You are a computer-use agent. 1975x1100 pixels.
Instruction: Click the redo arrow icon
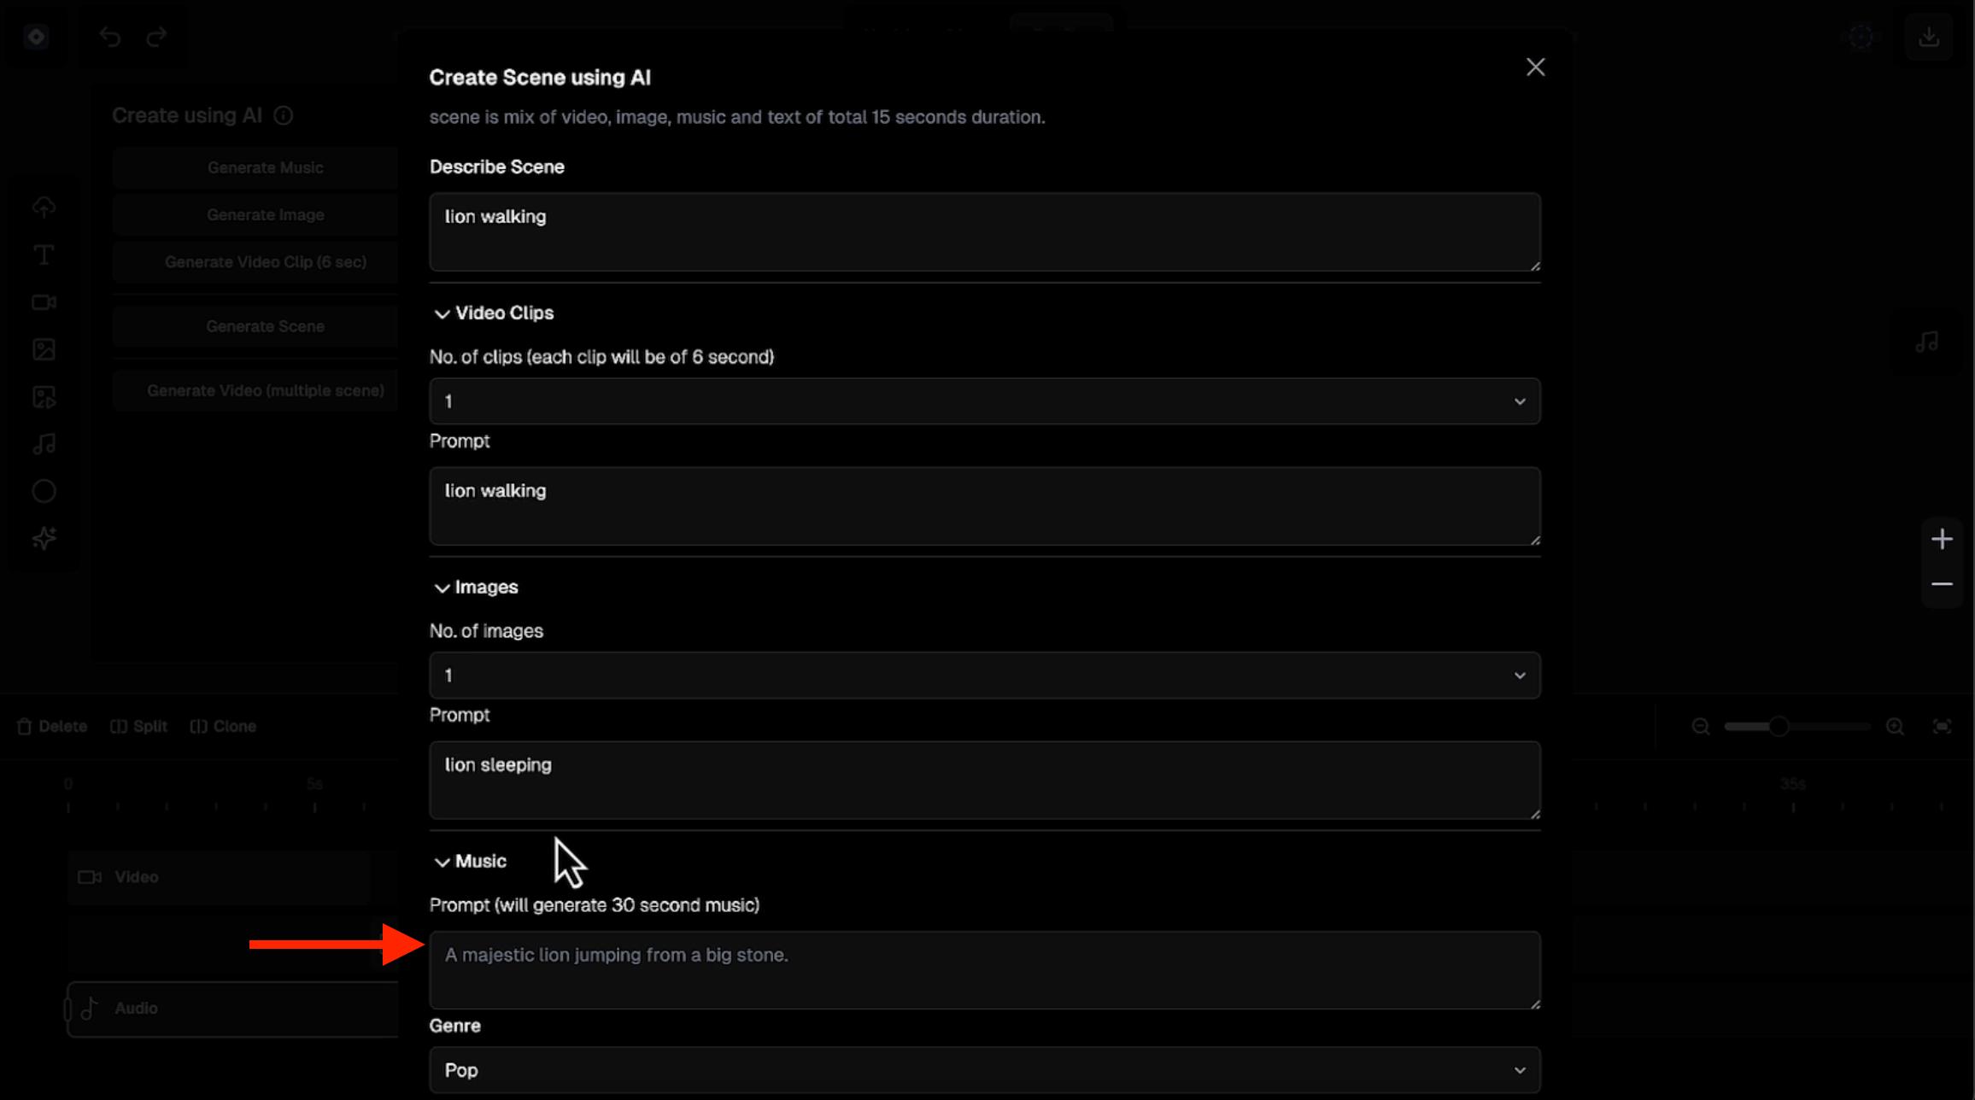pos(156,37)
